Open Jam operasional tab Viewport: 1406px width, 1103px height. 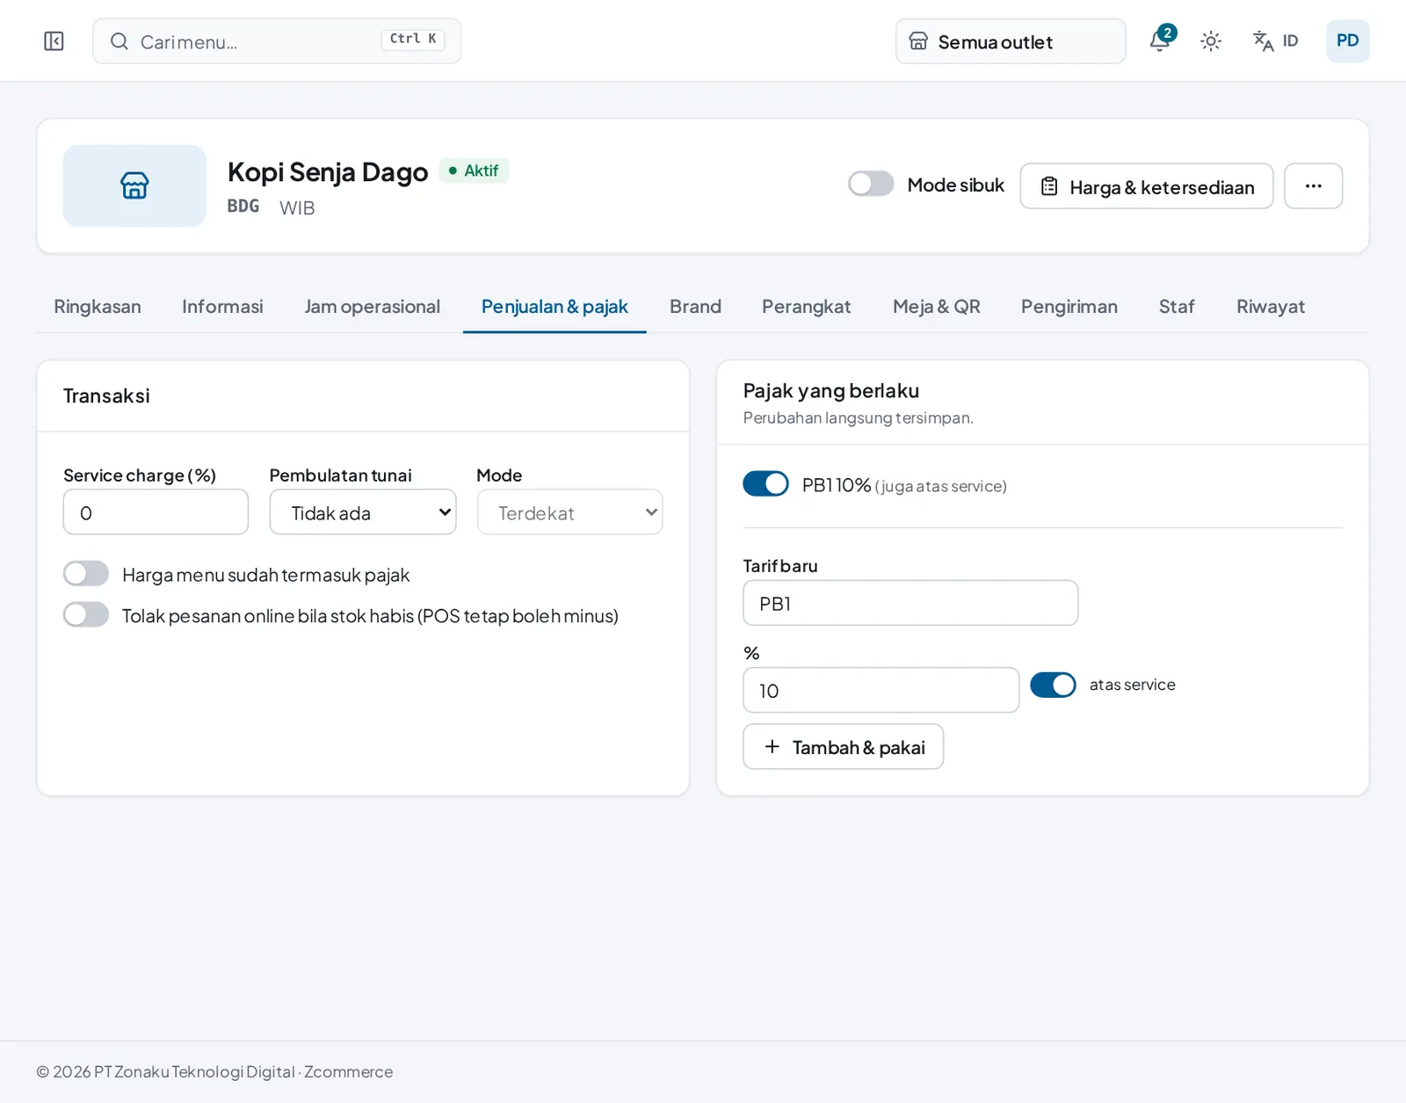[373, 307]
